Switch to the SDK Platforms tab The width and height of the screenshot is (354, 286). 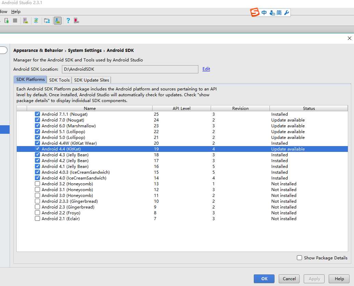click(x=30, y=80)
